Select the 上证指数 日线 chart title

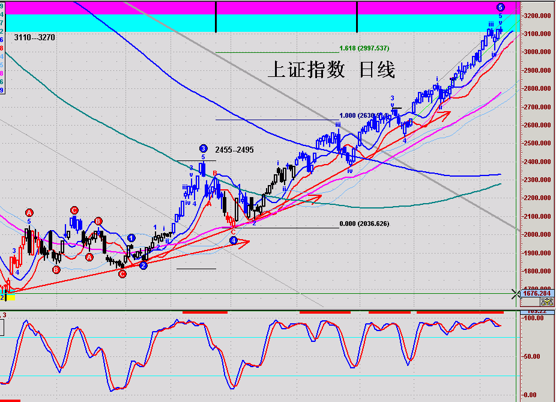(x=331, y=69)
